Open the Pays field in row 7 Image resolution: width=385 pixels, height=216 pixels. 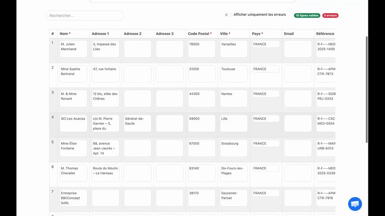(266, 193)
